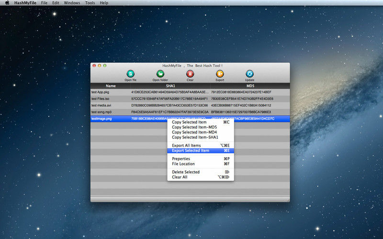Click MD5 hash of test song.mp3
This screenshot has height=239, width=383.
click(x=241, y=112)
